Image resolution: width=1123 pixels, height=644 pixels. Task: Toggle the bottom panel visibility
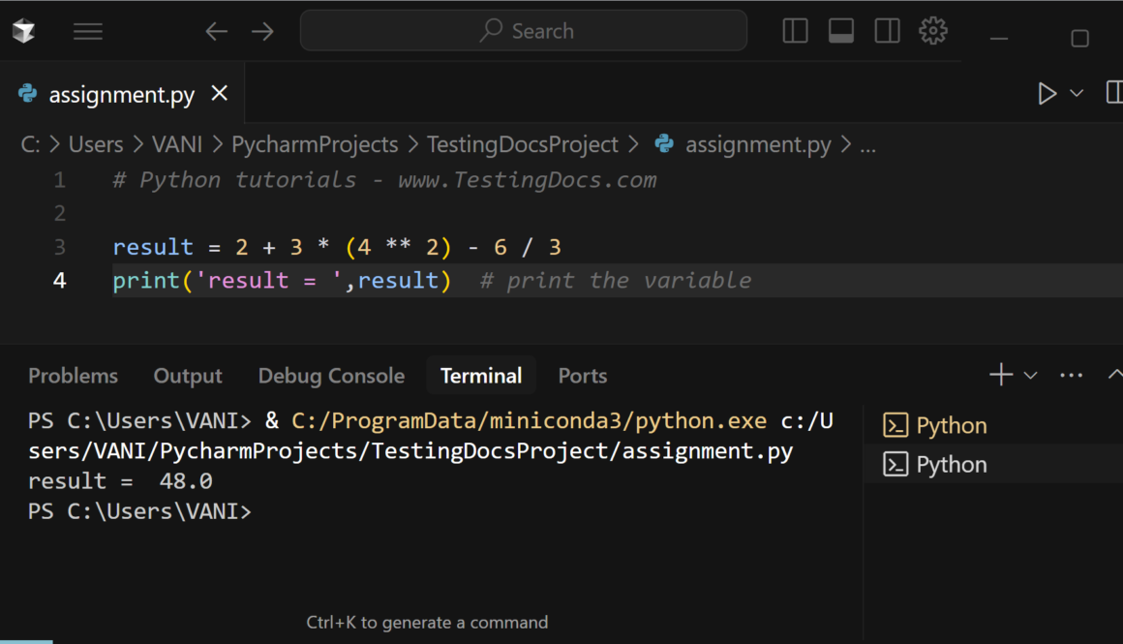point(841,31)
